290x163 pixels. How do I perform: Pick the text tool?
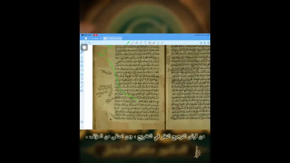pos(145,43)
